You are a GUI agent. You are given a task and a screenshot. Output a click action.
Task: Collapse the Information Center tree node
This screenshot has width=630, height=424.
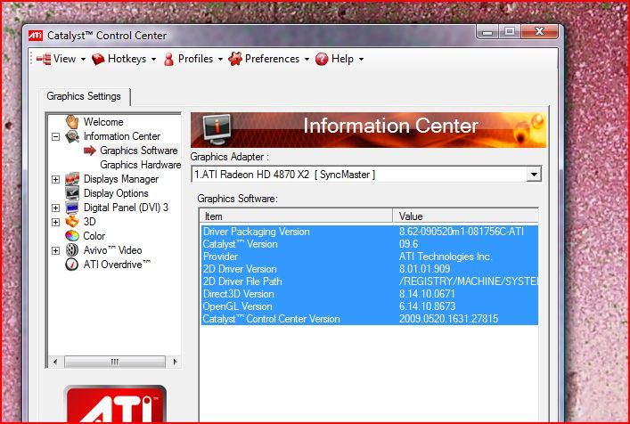(x=56, y=137)
